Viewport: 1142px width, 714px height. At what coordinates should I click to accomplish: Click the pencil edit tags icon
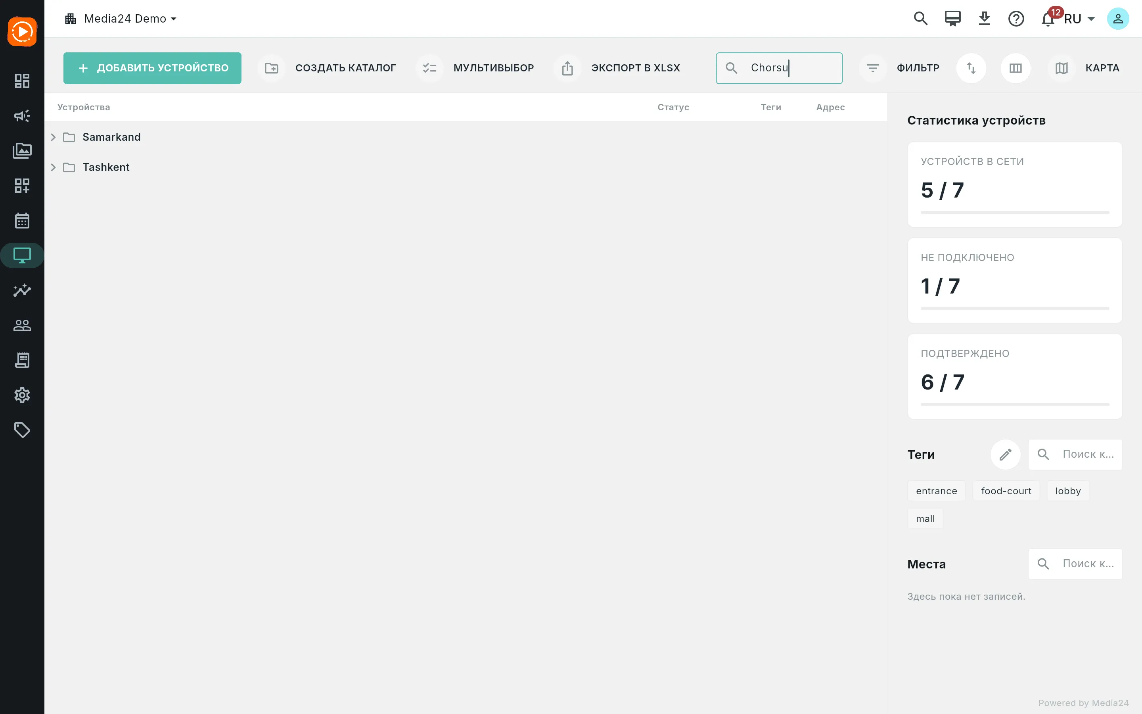pos(1005,454)
